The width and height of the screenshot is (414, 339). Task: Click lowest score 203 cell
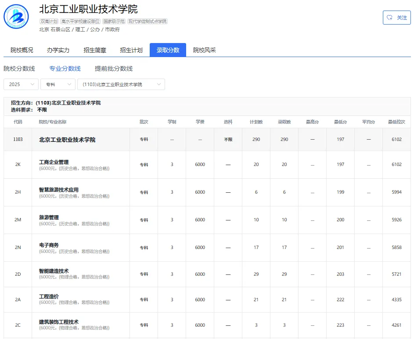(340, 274)
